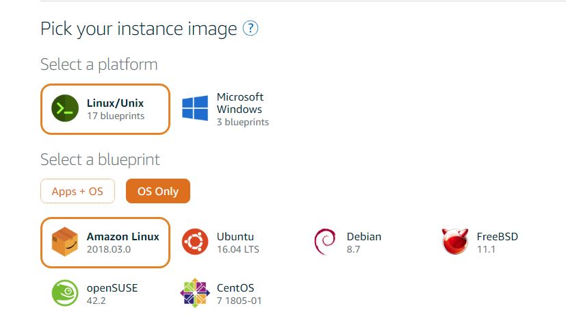Click the Microsoft Windows platform text

(240, 103)
